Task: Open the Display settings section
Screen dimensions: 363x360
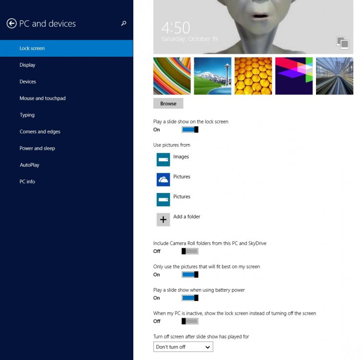Action: [27, 65]
